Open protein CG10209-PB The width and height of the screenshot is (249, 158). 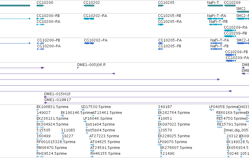pos(236,52)
